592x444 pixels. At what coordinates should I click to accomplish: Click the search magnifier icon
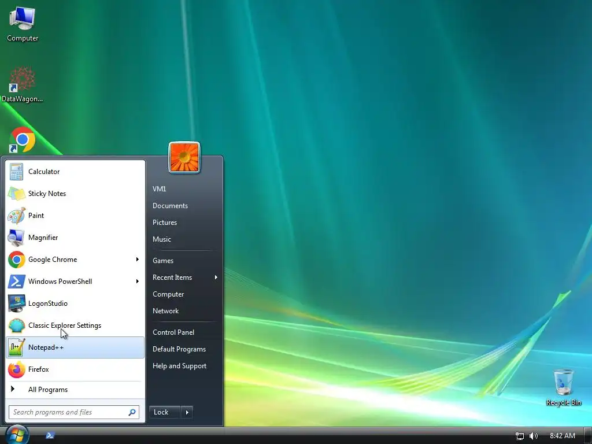[x=132, y=412]
